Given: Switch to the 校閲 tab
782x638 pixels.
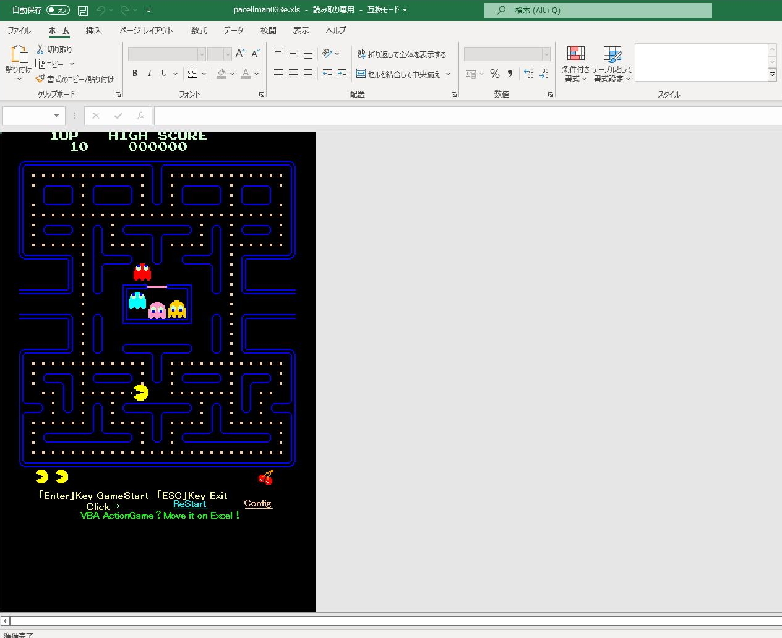Looking at the screenshot, I should (x=268, y=30).
